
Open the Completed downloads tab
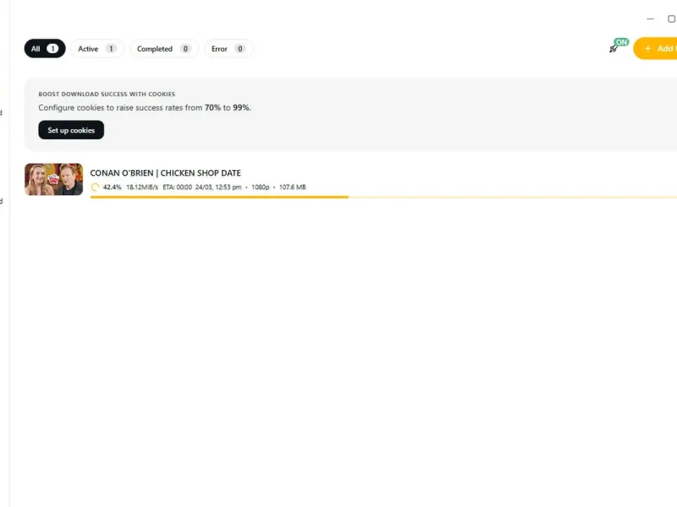pyautogui.click(x=164, y=49)
